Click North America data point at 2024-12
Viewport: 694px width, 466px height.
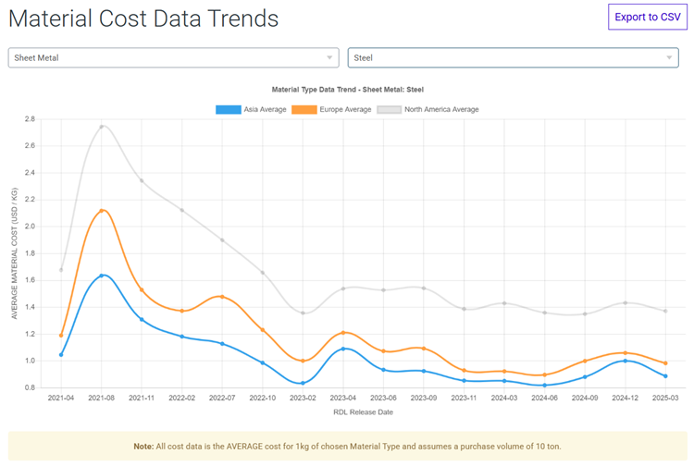(625, 303)
